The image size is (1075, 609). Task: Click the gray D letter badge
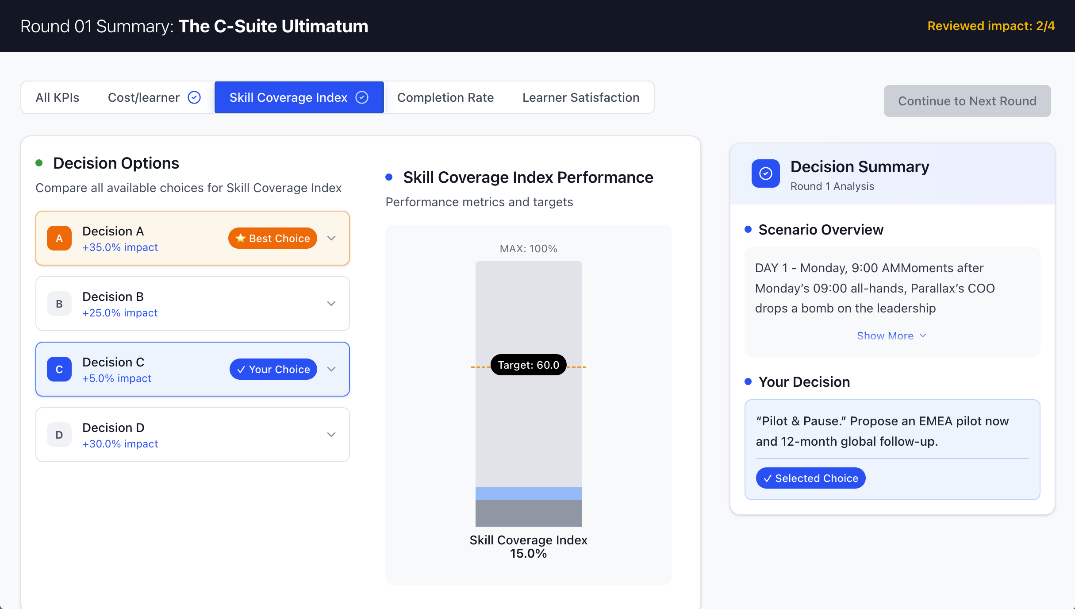(x=59, y=435)
